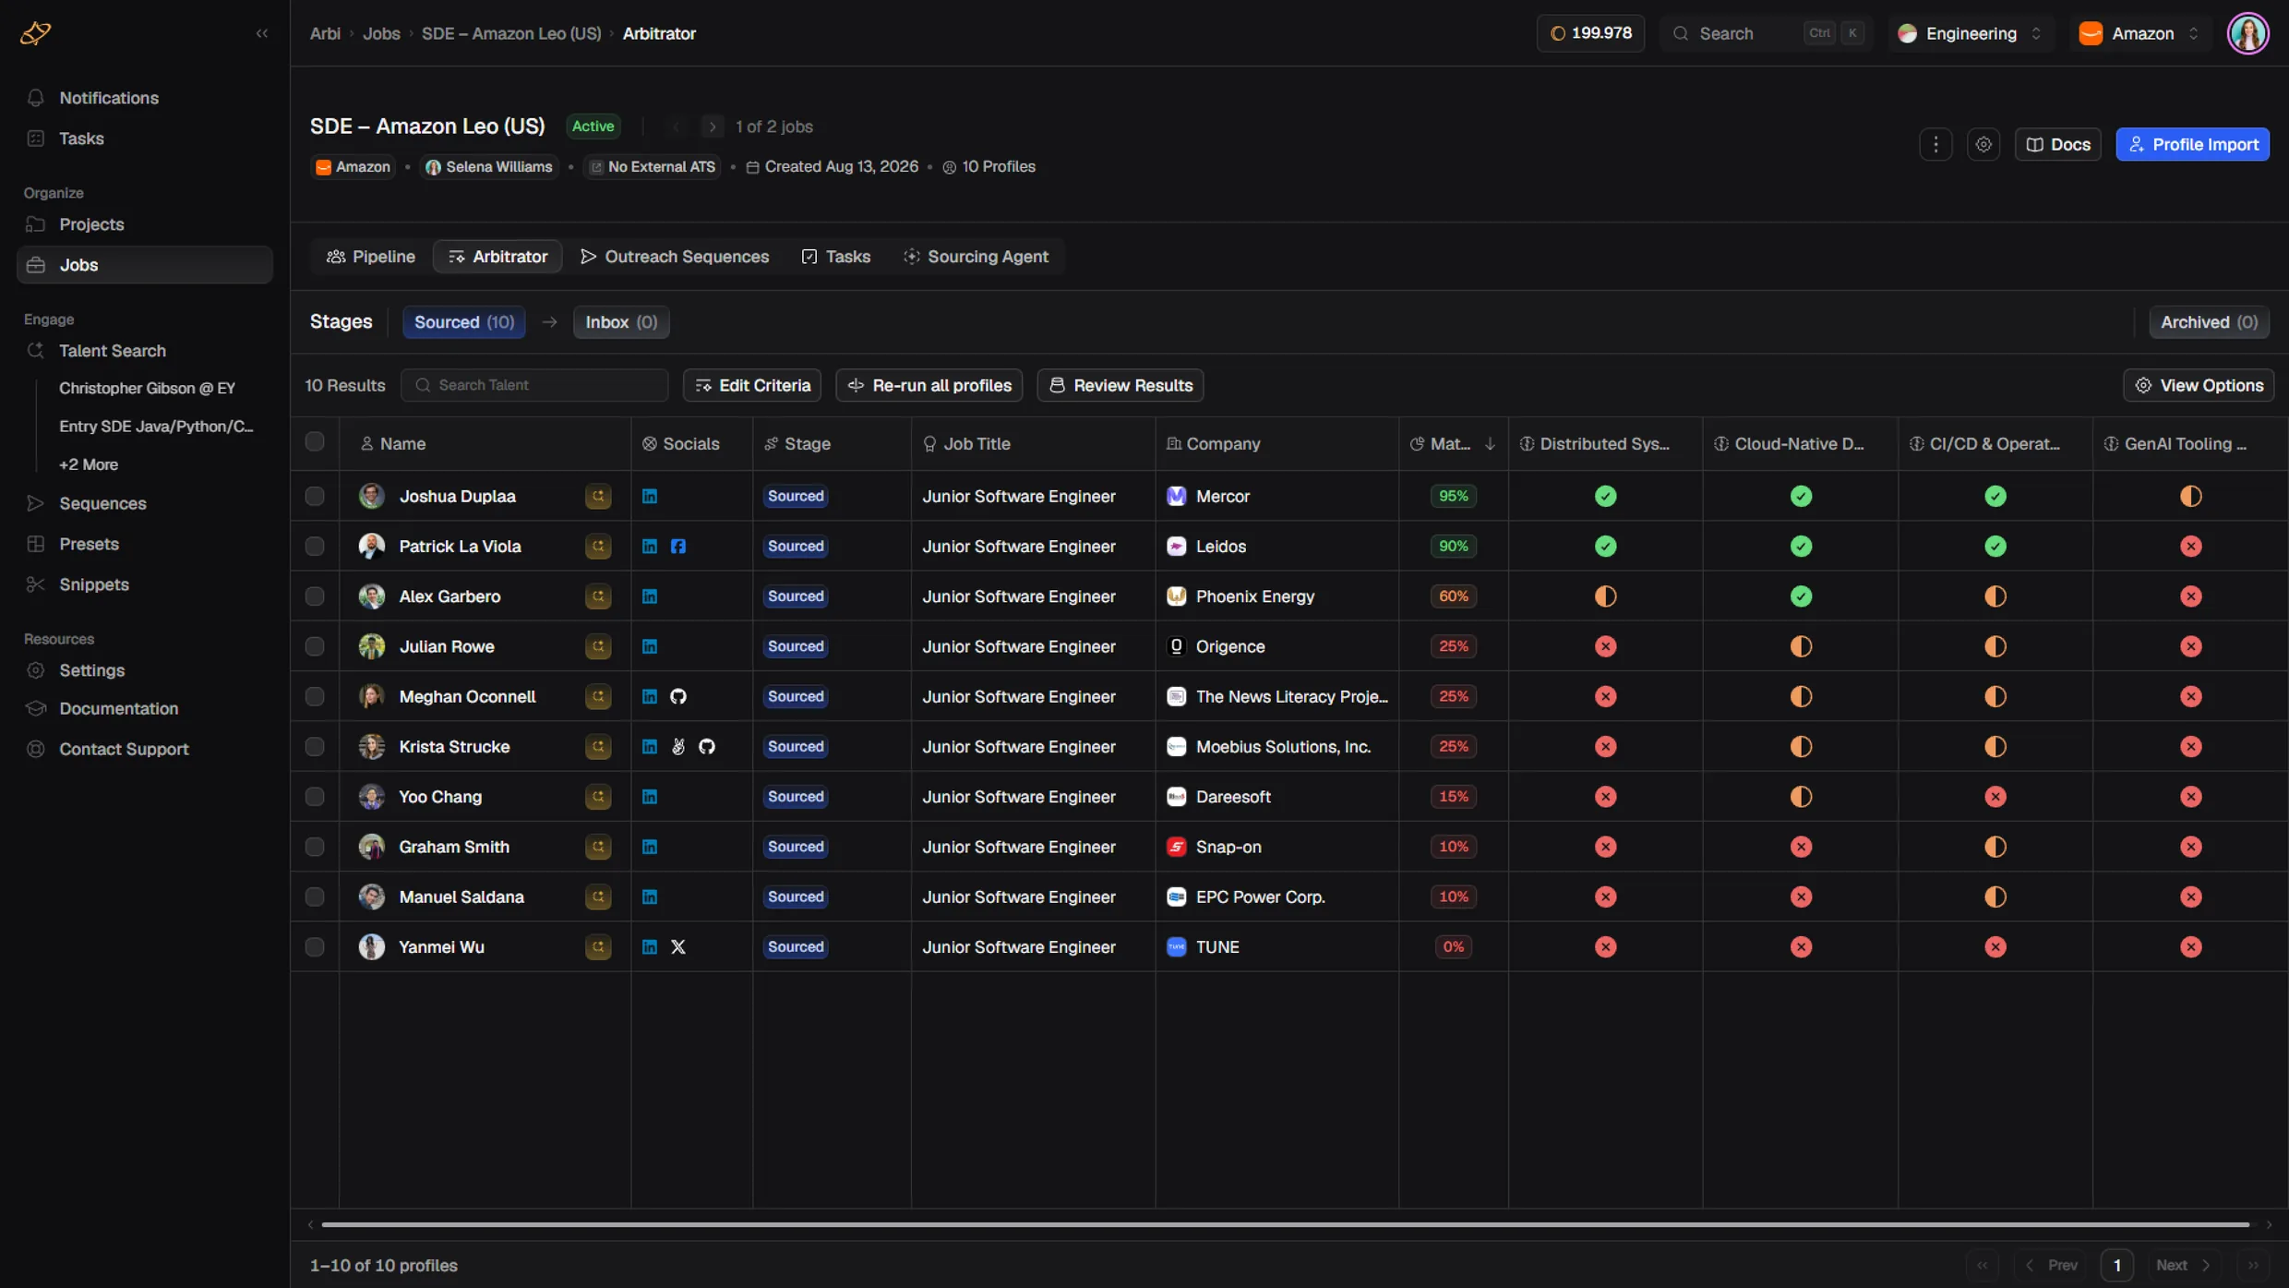Open the more options kebab menu
The image size is (2289, 1288).
(1935, 144)
